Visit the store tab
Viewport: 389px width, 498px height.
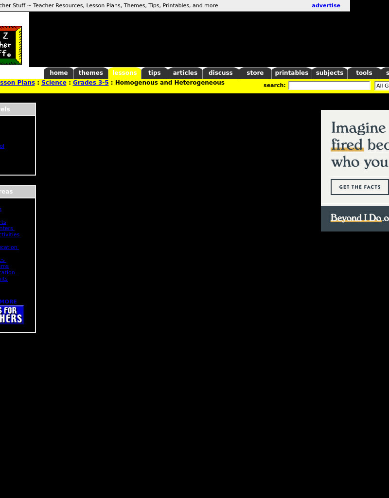[255, 73]
